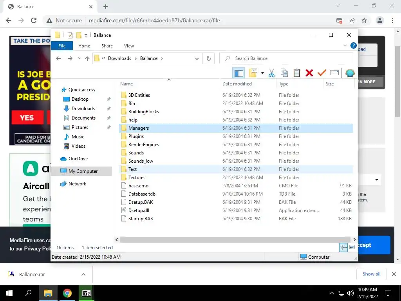Sort by the Name column header
The width and height of the screenshot is (401, 301).
pos(169,84)
